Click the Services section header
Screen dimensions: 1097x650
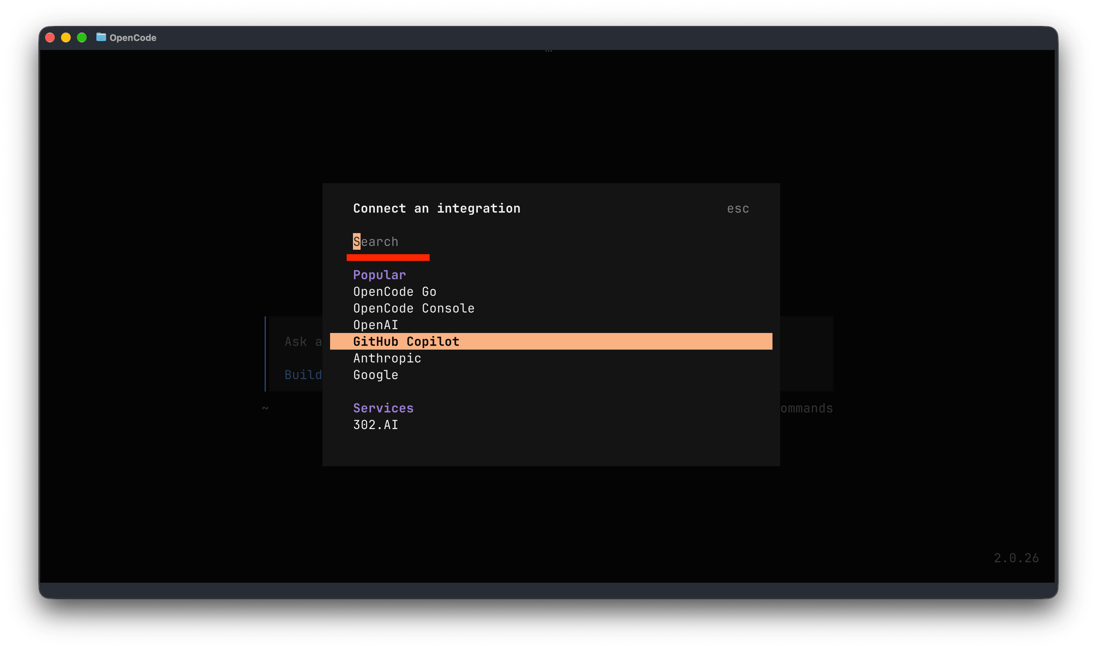383,408
